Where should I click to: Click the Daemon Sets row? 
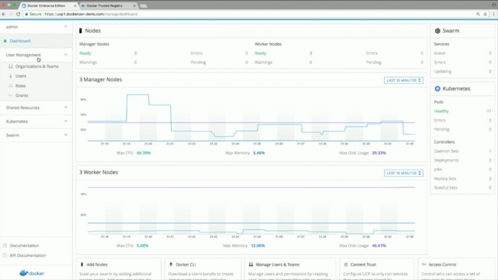coord(462,151)
